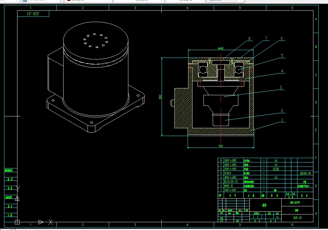Select part balloon number 2

click(x=282, y=111)
